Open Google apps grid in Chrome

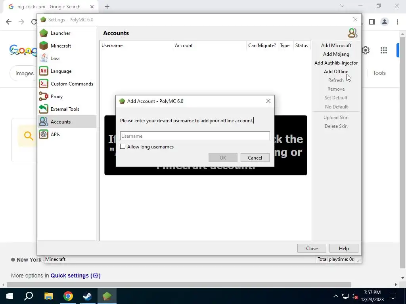pos(384,50)
